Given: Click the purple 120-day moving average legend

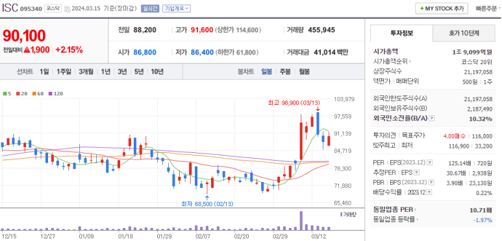Looking at the screenshot, I should [55, 93].
